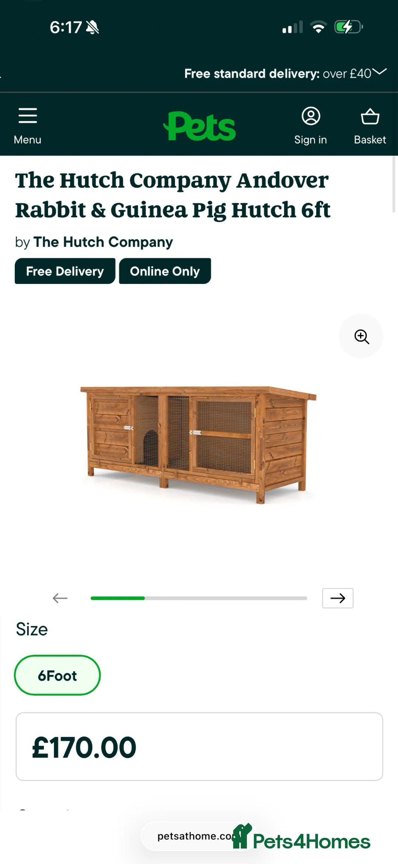Viewport: 398px width, 864px height.
Task: Go to previous image with left arrow
Action: [x=60, y=598]
